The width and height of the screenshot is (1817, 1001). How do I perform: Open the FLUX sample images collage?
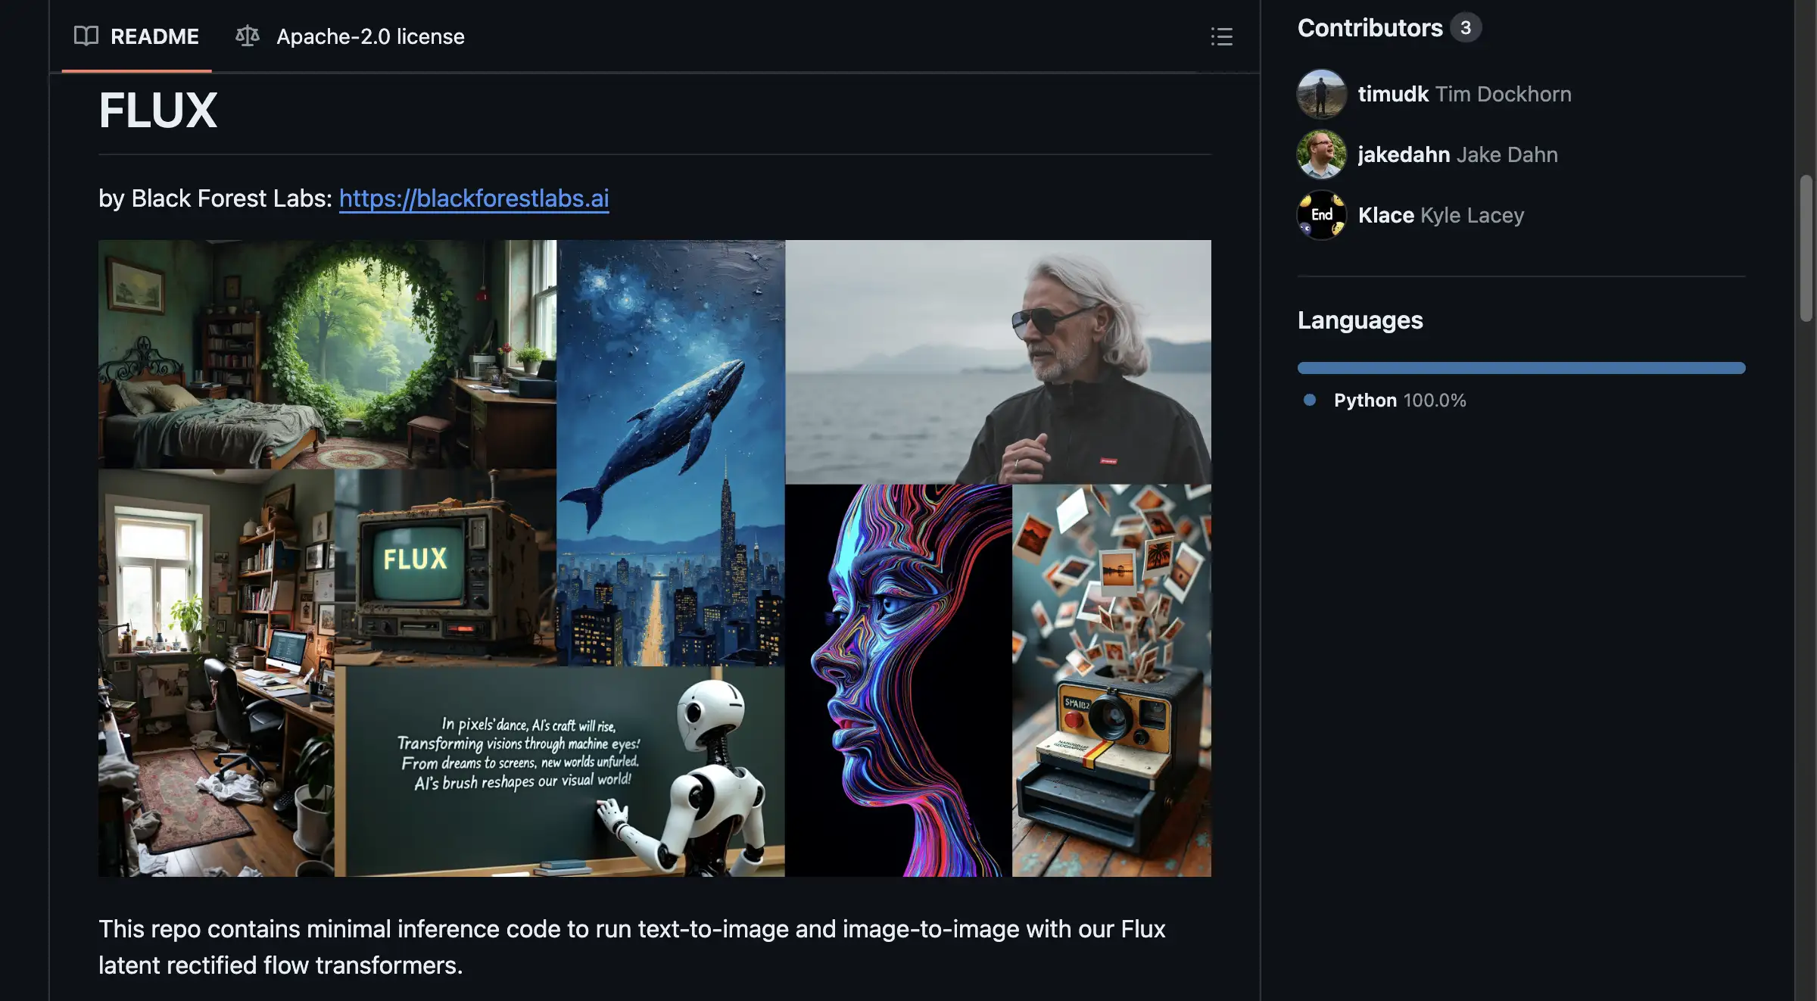click(654, 558)
